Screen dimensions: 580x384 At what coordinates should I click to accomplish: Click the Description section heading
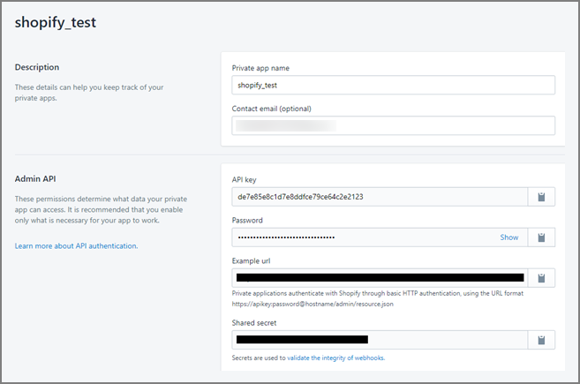pos(37,67)
